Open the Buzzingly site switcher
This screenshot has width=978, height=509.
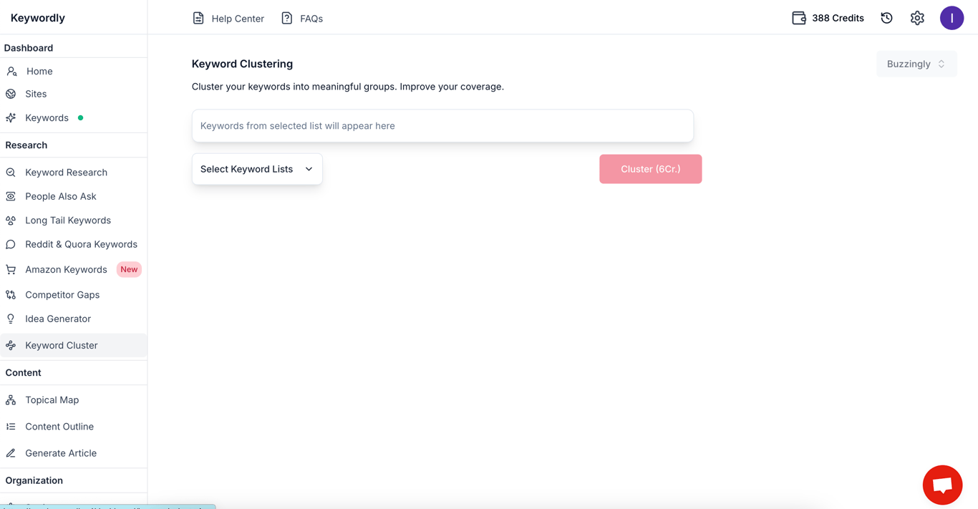(916, 64)
